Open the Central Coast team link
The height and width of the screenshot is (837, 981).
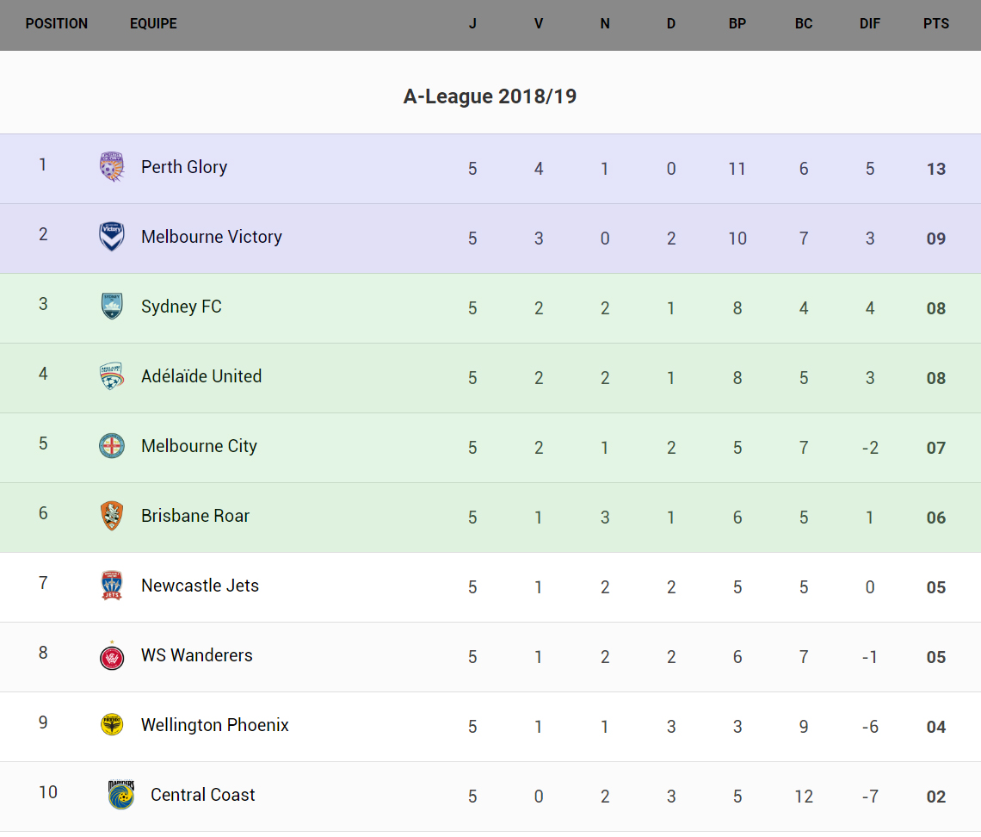(x=203, y=795)
